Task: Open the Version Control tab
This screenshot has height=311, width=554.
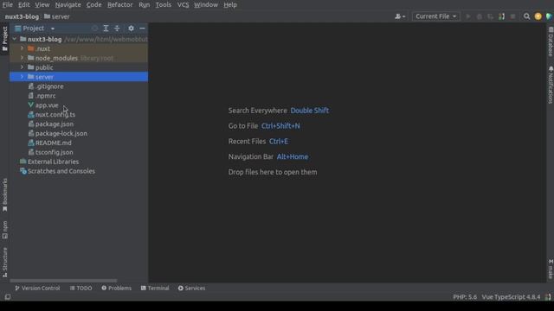Action: tap(37, 288)
